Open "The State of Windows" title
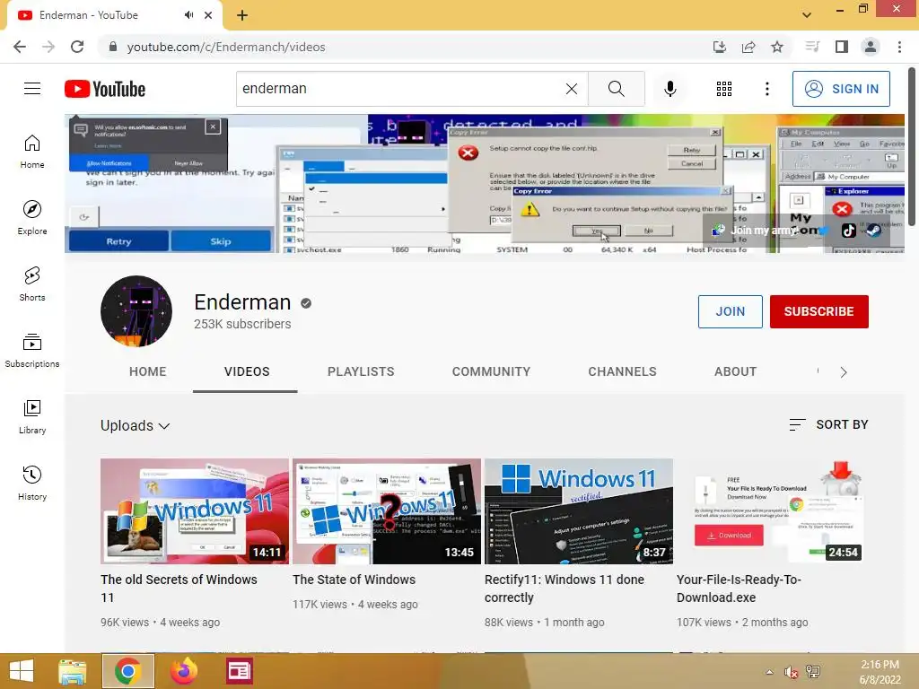 (354, 580)
